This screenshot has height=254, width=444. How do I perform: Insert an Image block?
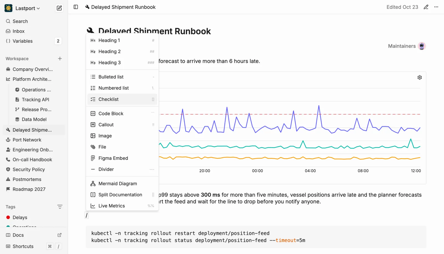tap(122, 136)
